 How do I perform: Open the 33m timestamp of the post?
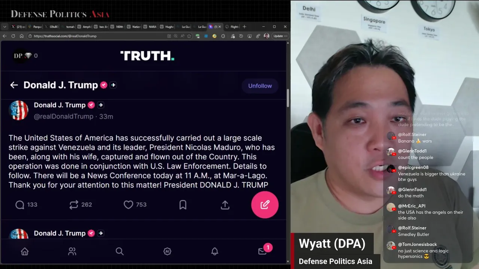coord(106,117)
